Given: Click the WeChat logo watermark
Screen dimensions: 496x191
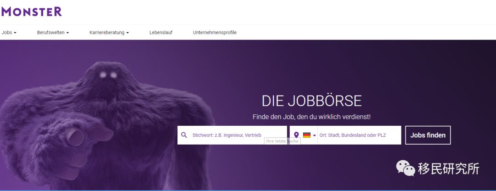Looking at the screenshot, I should click(x=406, y=168).
